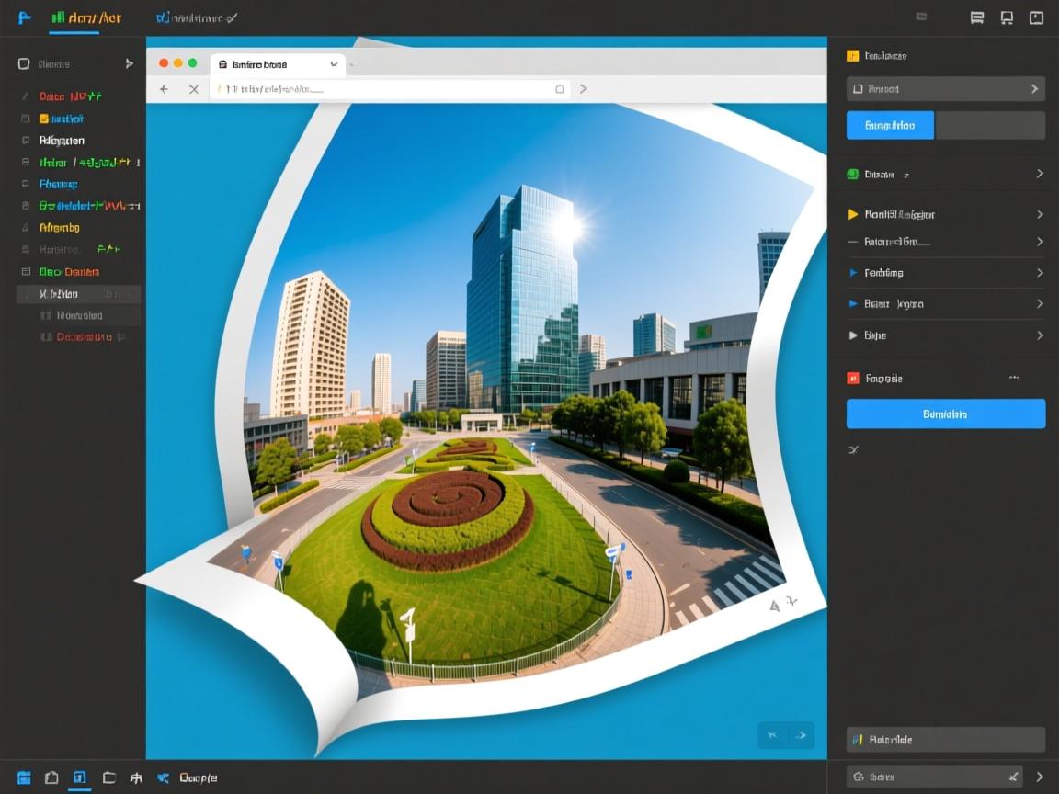Image resolution: width=1059 pixels, height=794 pixels.
Task: Click the red square swatch in right panel
Action: 852,378
